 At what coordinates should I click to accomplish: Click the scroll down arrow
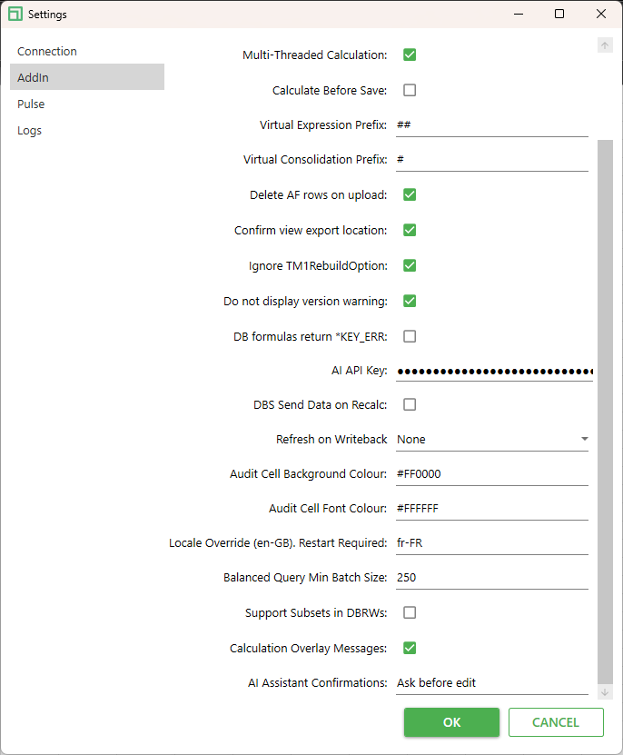pos(605,692)
